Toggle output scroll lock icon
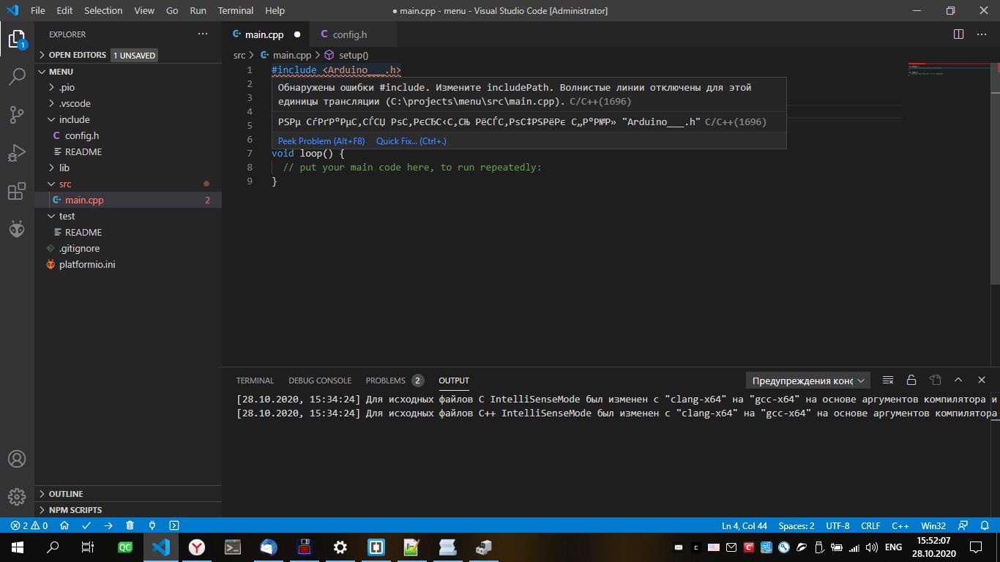Viewport: 1000px width, 562px height. [911, 381]
